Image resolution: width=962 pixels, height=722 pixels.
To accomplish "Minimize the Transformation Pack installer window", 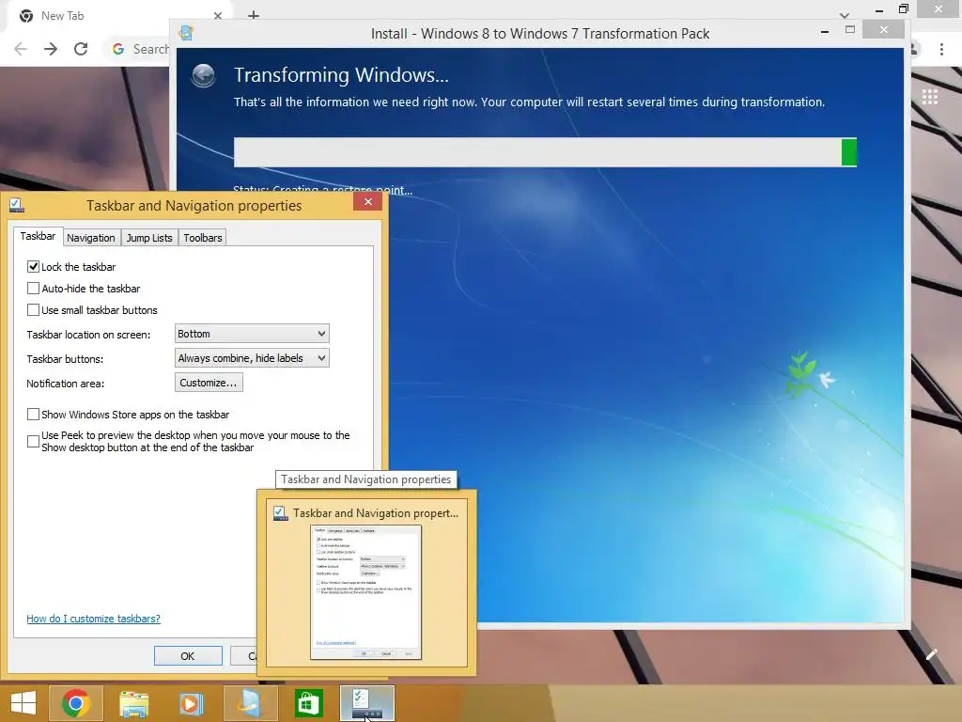I will pos(825,31).
